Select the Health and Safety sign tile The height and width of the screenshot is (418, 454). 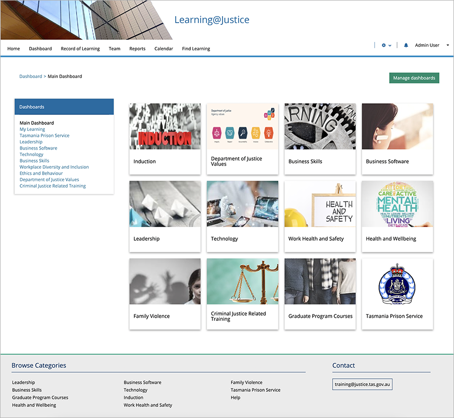(320, 204)
